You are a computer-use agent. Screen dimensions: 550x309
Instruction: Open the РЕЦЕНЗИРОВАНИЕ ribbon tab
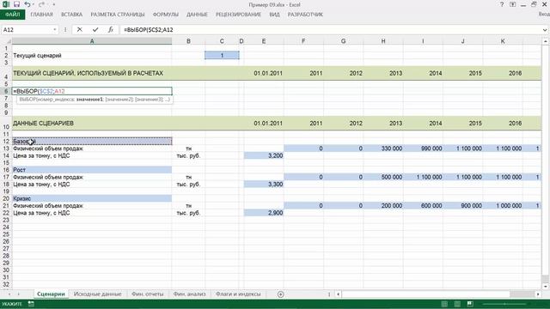coord(238,15)
